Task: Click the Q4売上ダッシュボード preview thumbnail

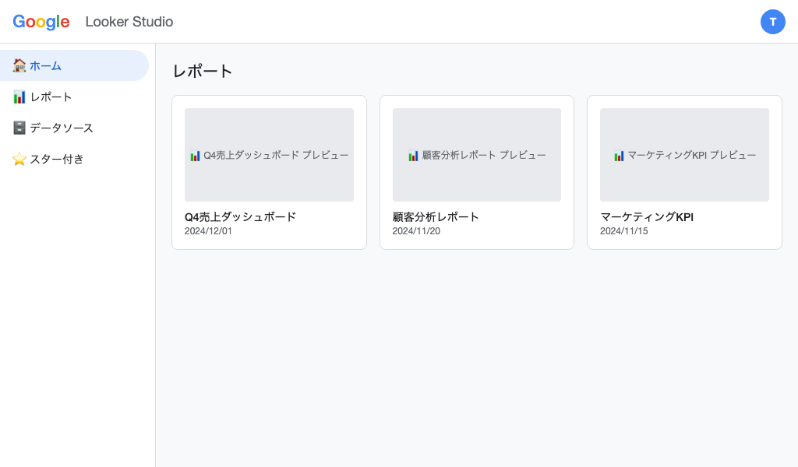Action: pyautogui.click(x=269, y=155)
